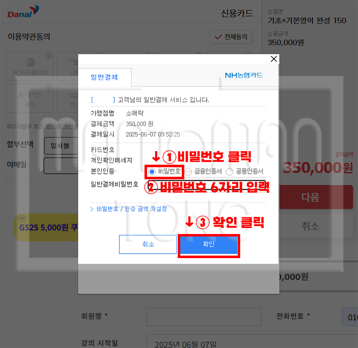Select the 금융인증서 radio button
The image size is (358, 348).
(x=188, y=172)
